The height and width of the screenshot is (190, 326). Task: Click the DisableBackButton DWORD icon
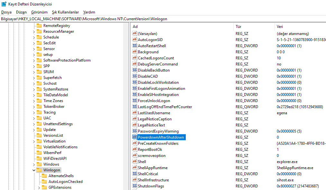pyautogui.click(x=134, y=70)
